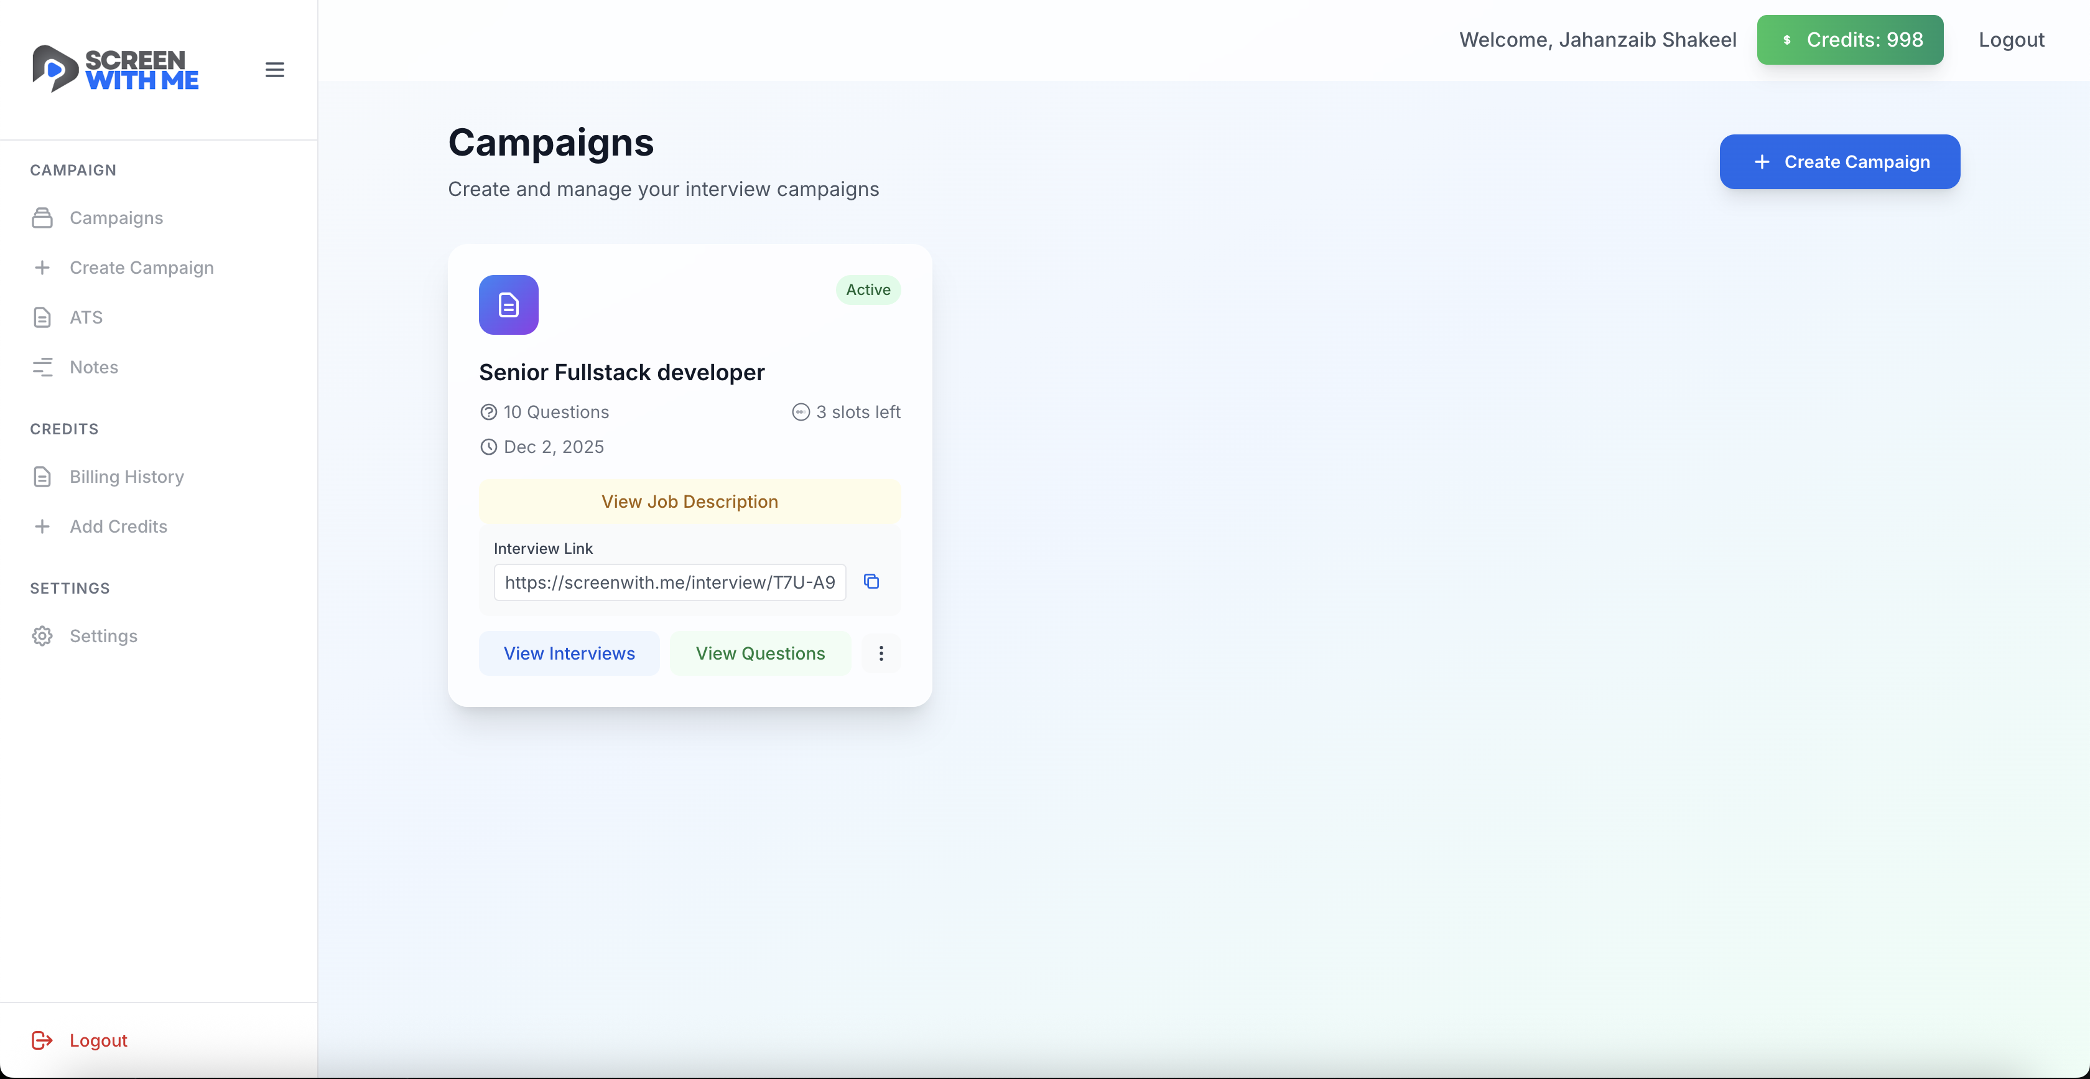Click the green Credits: 998 badge
Image resolution: width=2090 pixels, height=1079 pixels.
1850,40
